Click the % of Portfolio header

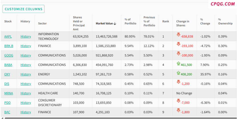coord(130,21)
